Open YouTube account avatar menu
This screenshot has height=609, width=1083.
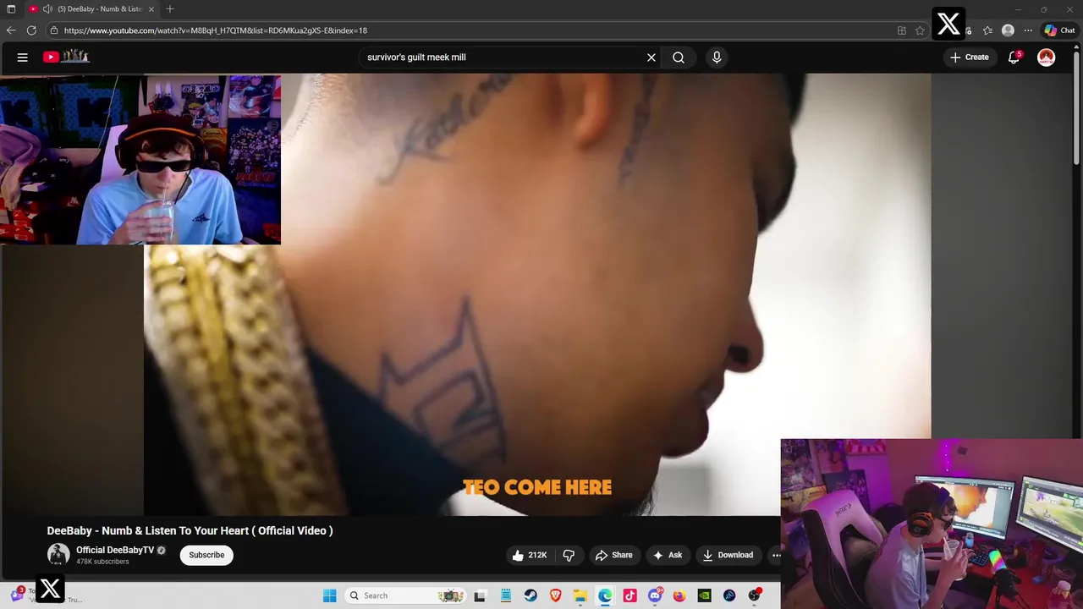tap(1047, 58)
